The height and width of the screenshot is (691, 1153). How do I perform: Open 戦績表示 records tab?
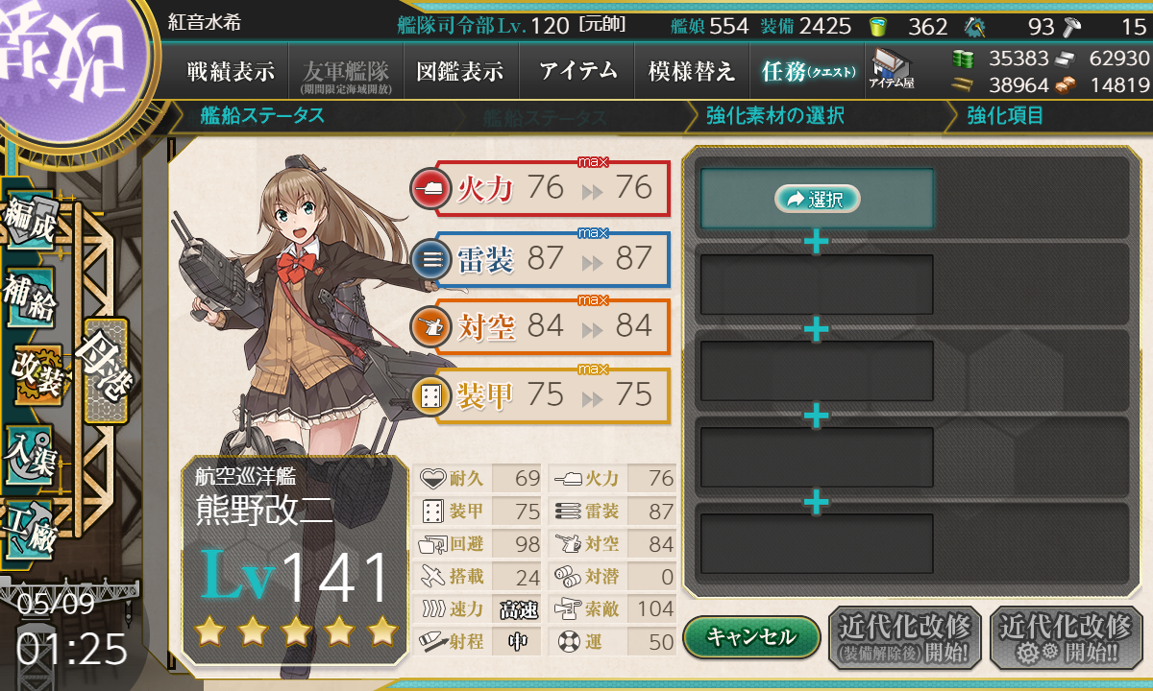pos(231,71)
